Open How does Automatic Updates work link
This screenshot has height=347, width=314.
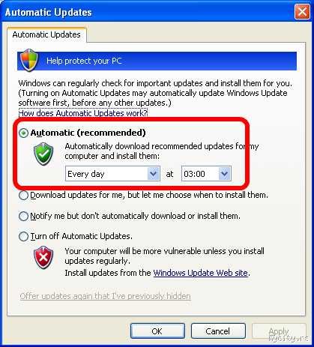83,113
